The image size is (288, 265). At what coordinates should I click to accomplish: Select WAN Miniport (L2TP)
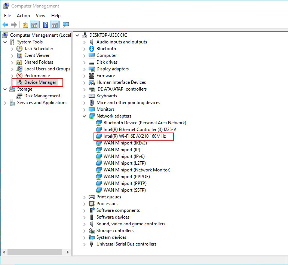[125, 163]
